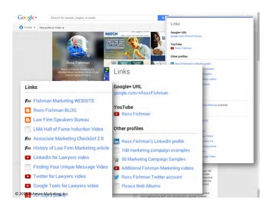The image size is (272, 210).
Task: Click FM icon beside Associate Marketing Checklist 2.0
Action: click(x=28, y=138)
